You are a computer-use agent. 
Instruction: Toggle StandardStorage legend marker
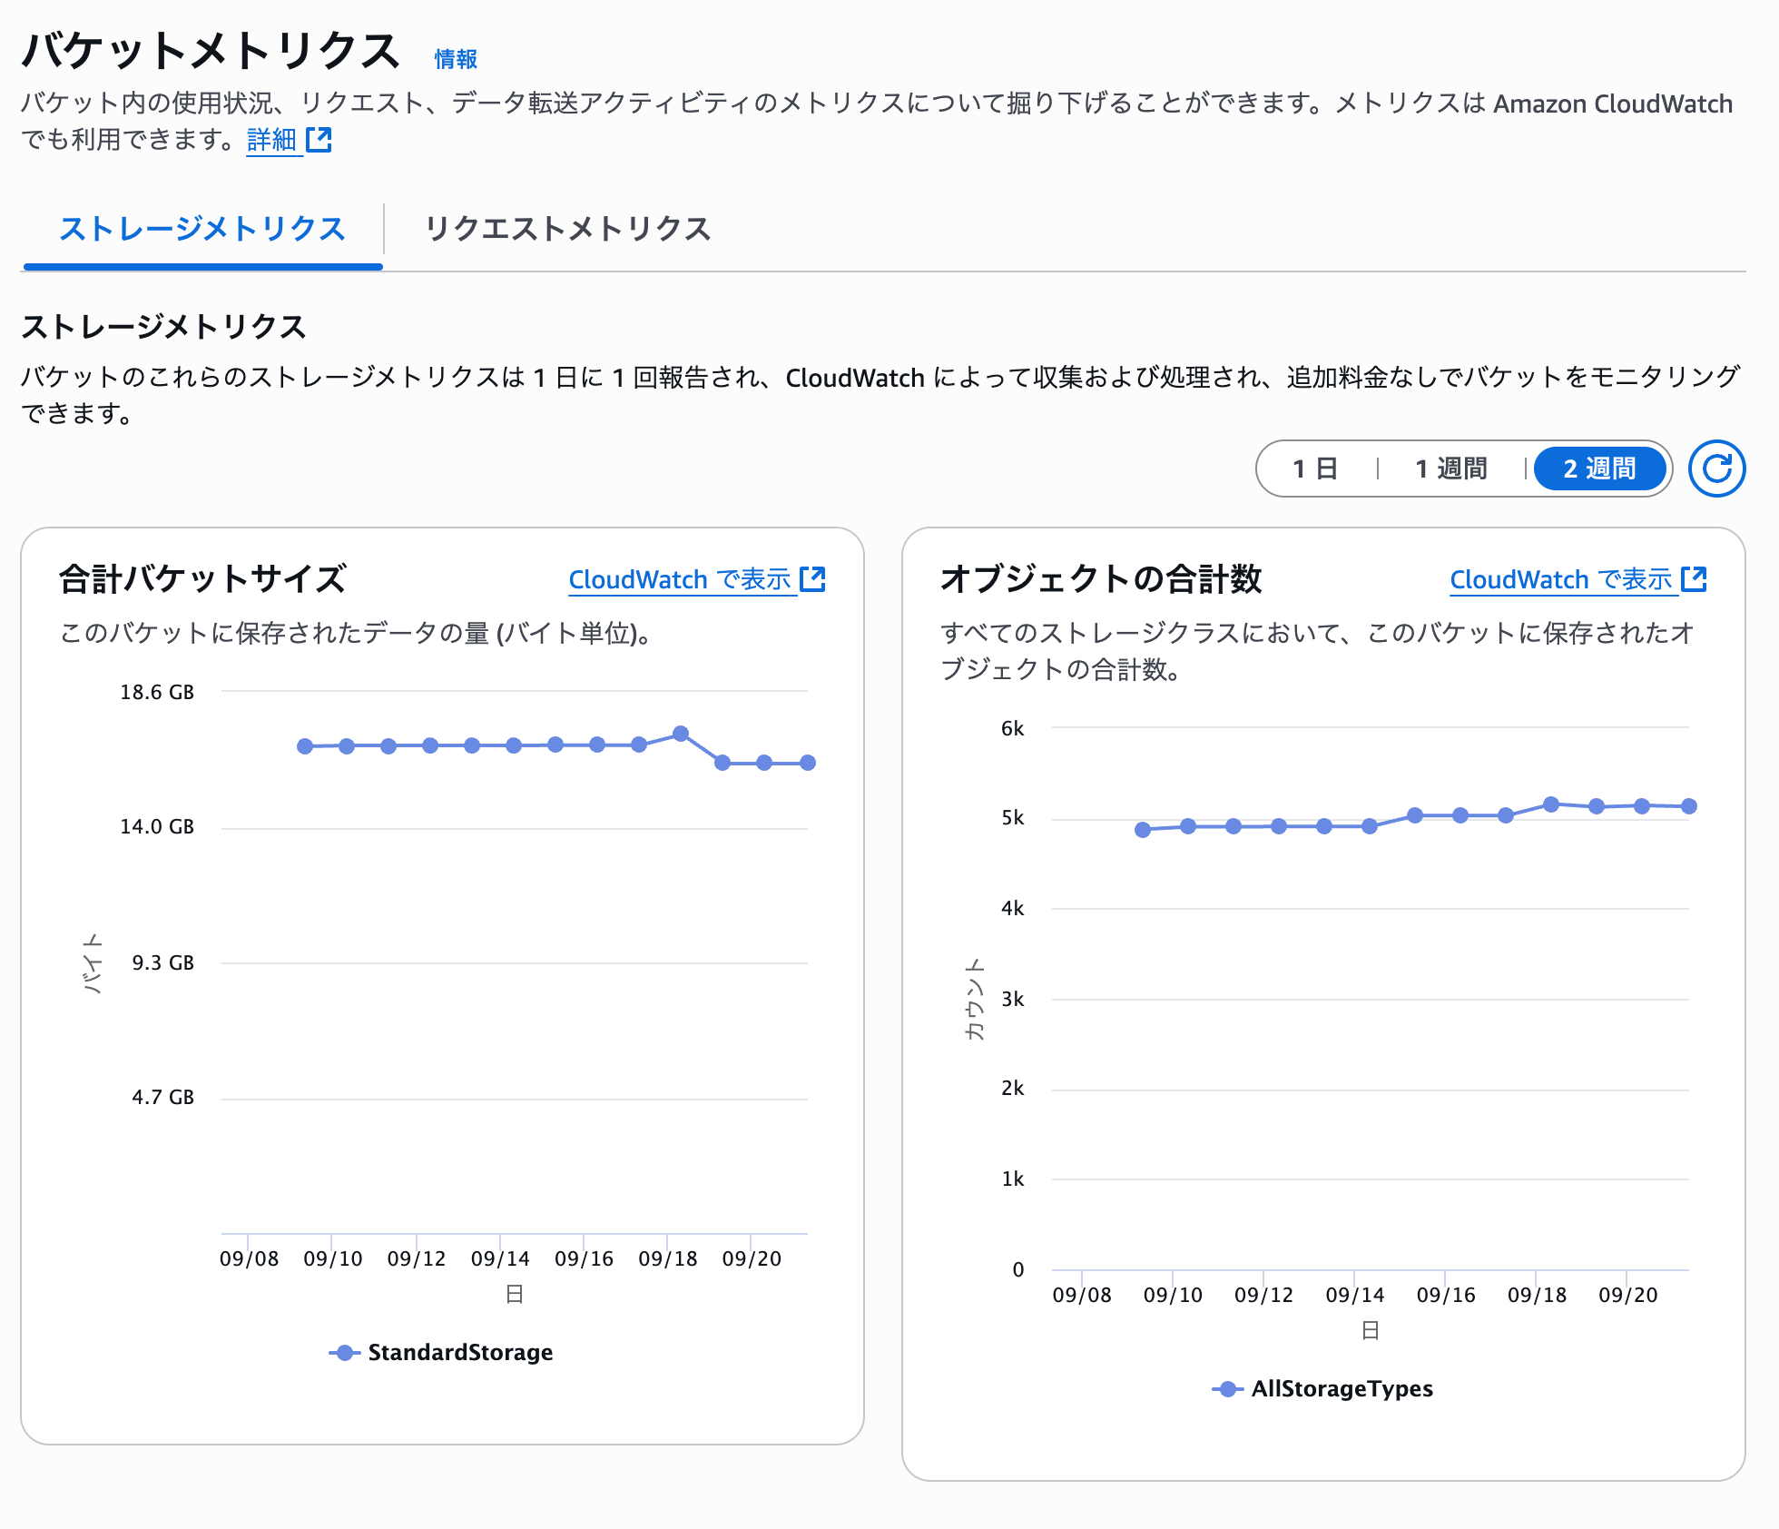pos(344,1353)
